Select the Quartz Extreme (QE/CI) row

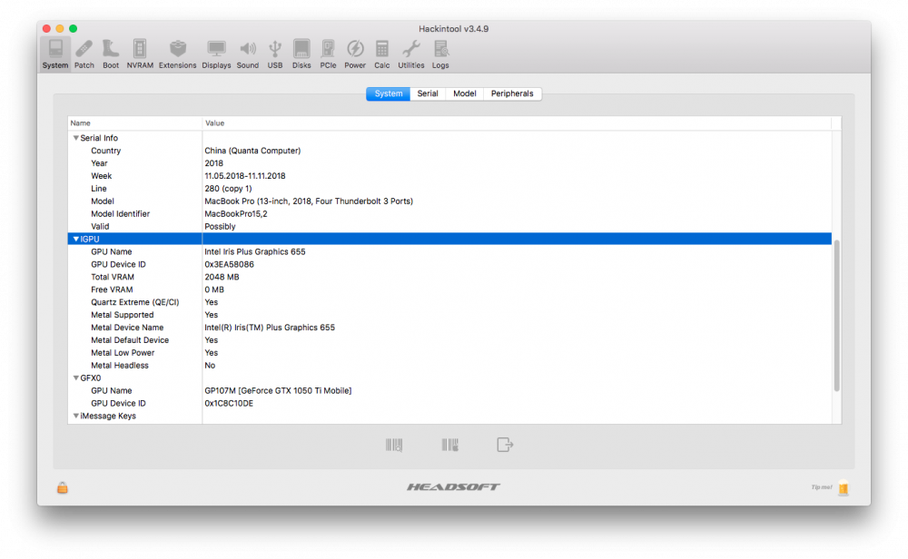pyautogui.click(x=449, y=302)
